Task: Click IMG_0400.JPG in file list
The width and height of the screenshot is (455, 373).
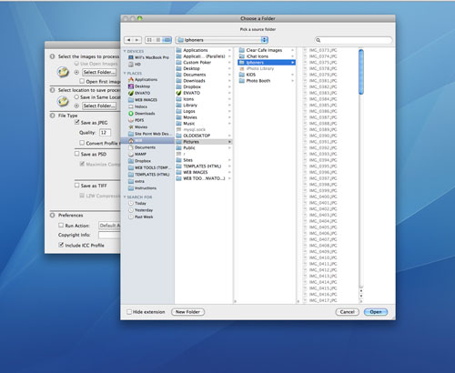Action: [x=323, y=197]
